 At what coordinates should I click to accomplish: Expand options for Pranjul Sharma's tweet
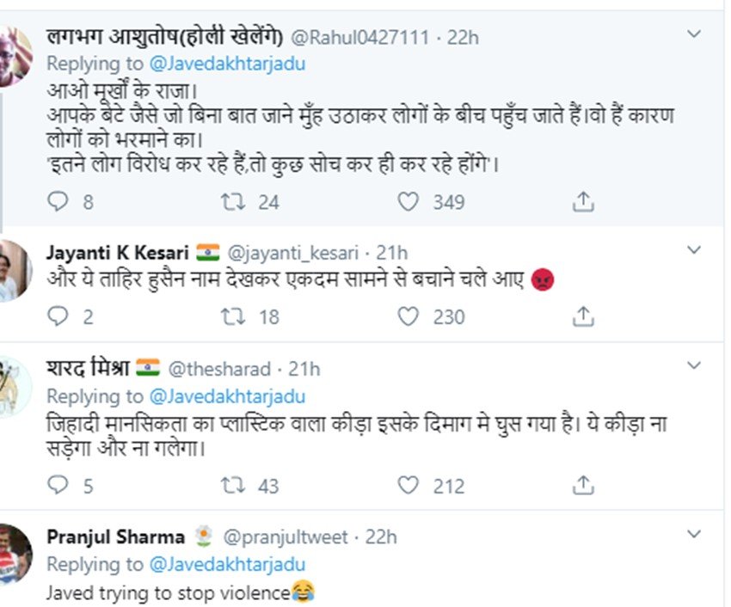695,534
